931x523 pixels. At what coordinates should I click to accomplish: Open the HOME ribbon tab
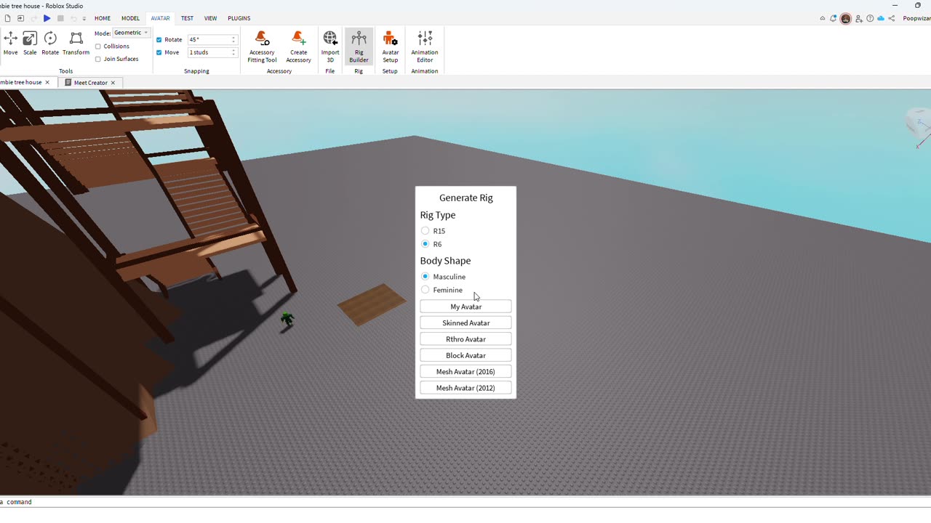(103, 18)
